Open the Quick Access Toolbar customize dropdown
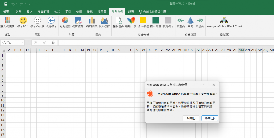Viewport: 274px width, 138px height. [x=29, y=4]
